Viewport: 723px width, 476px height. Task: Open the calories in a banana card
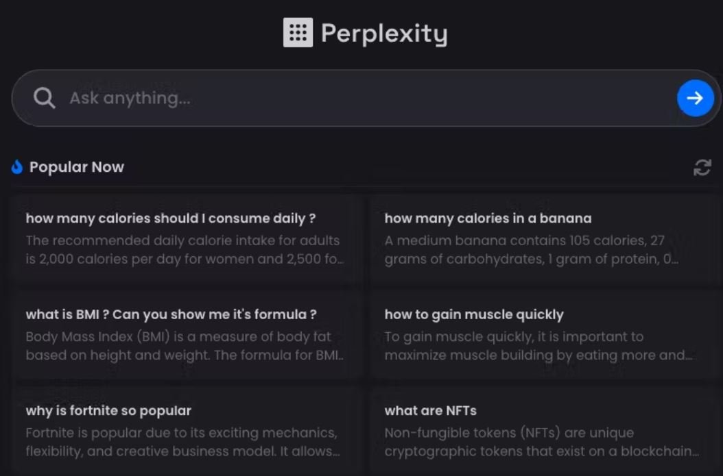545,239
